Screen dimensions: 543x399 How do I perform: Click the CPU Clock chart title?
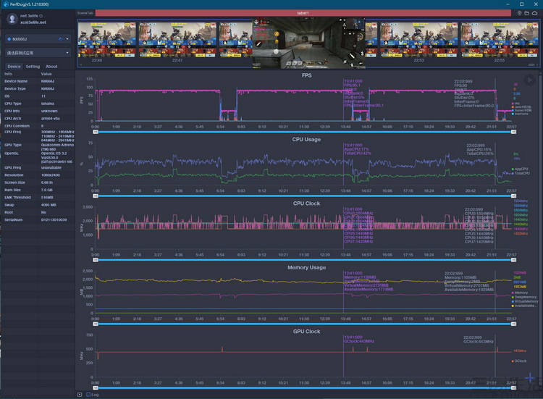[306, 203]
